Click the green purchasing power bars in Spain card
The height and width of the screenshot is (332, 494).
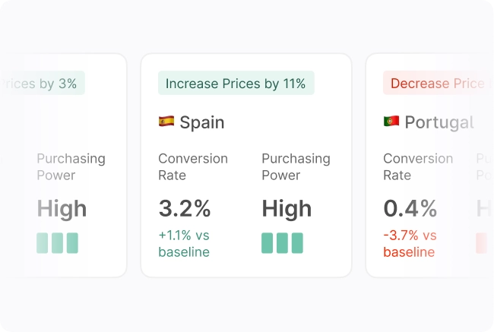click(x=282, y=243)
